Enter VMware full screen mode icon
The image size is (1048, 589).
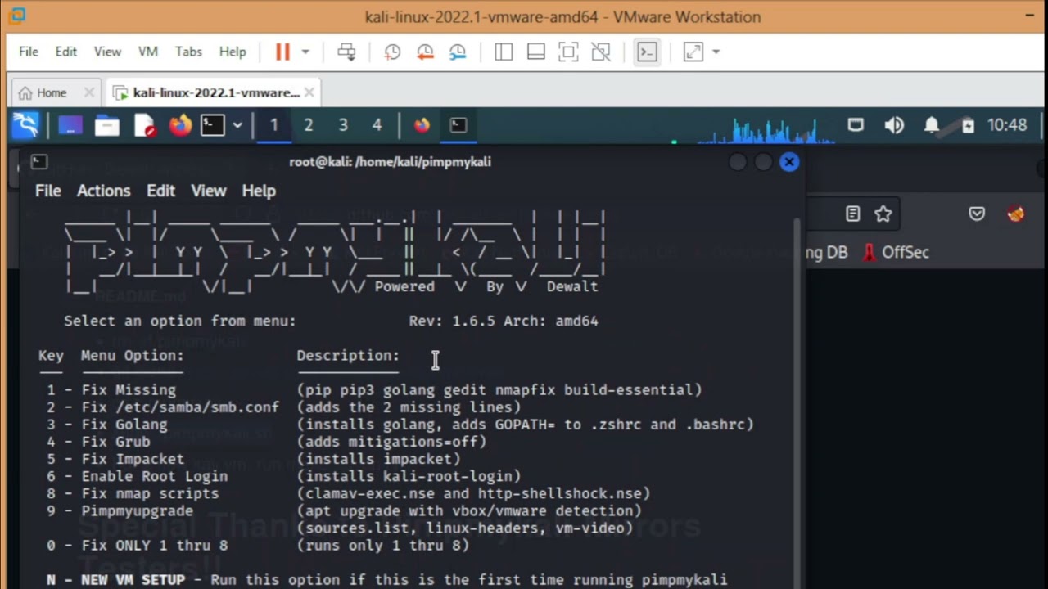click(568, 52)
